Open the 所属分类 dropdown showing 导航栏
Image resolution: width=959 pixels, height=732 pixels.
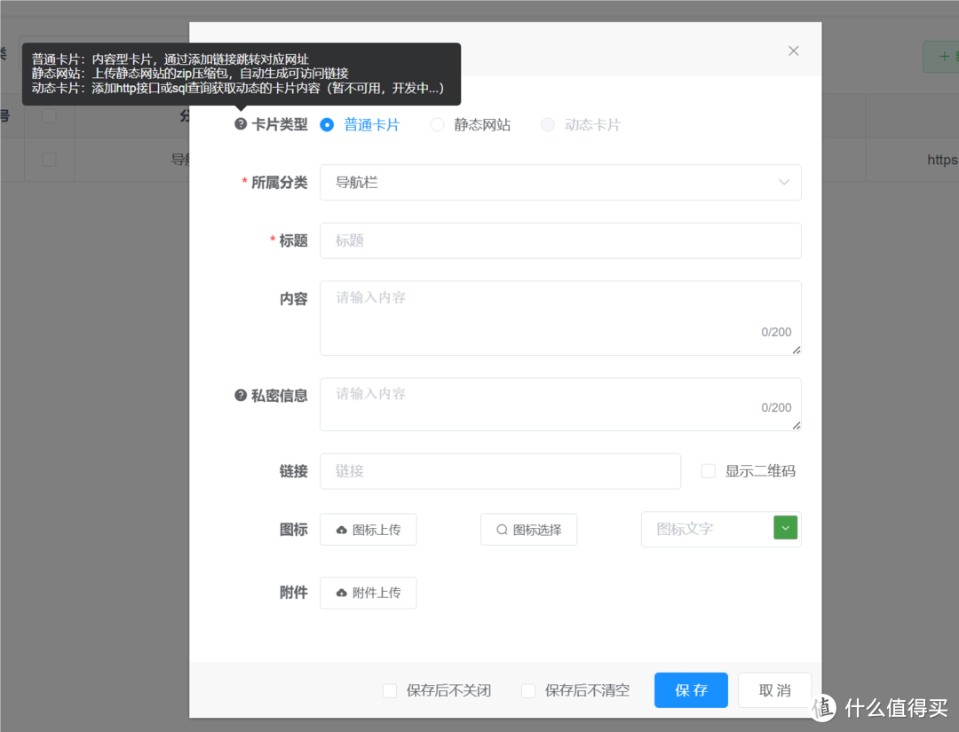tap(560, 182)
